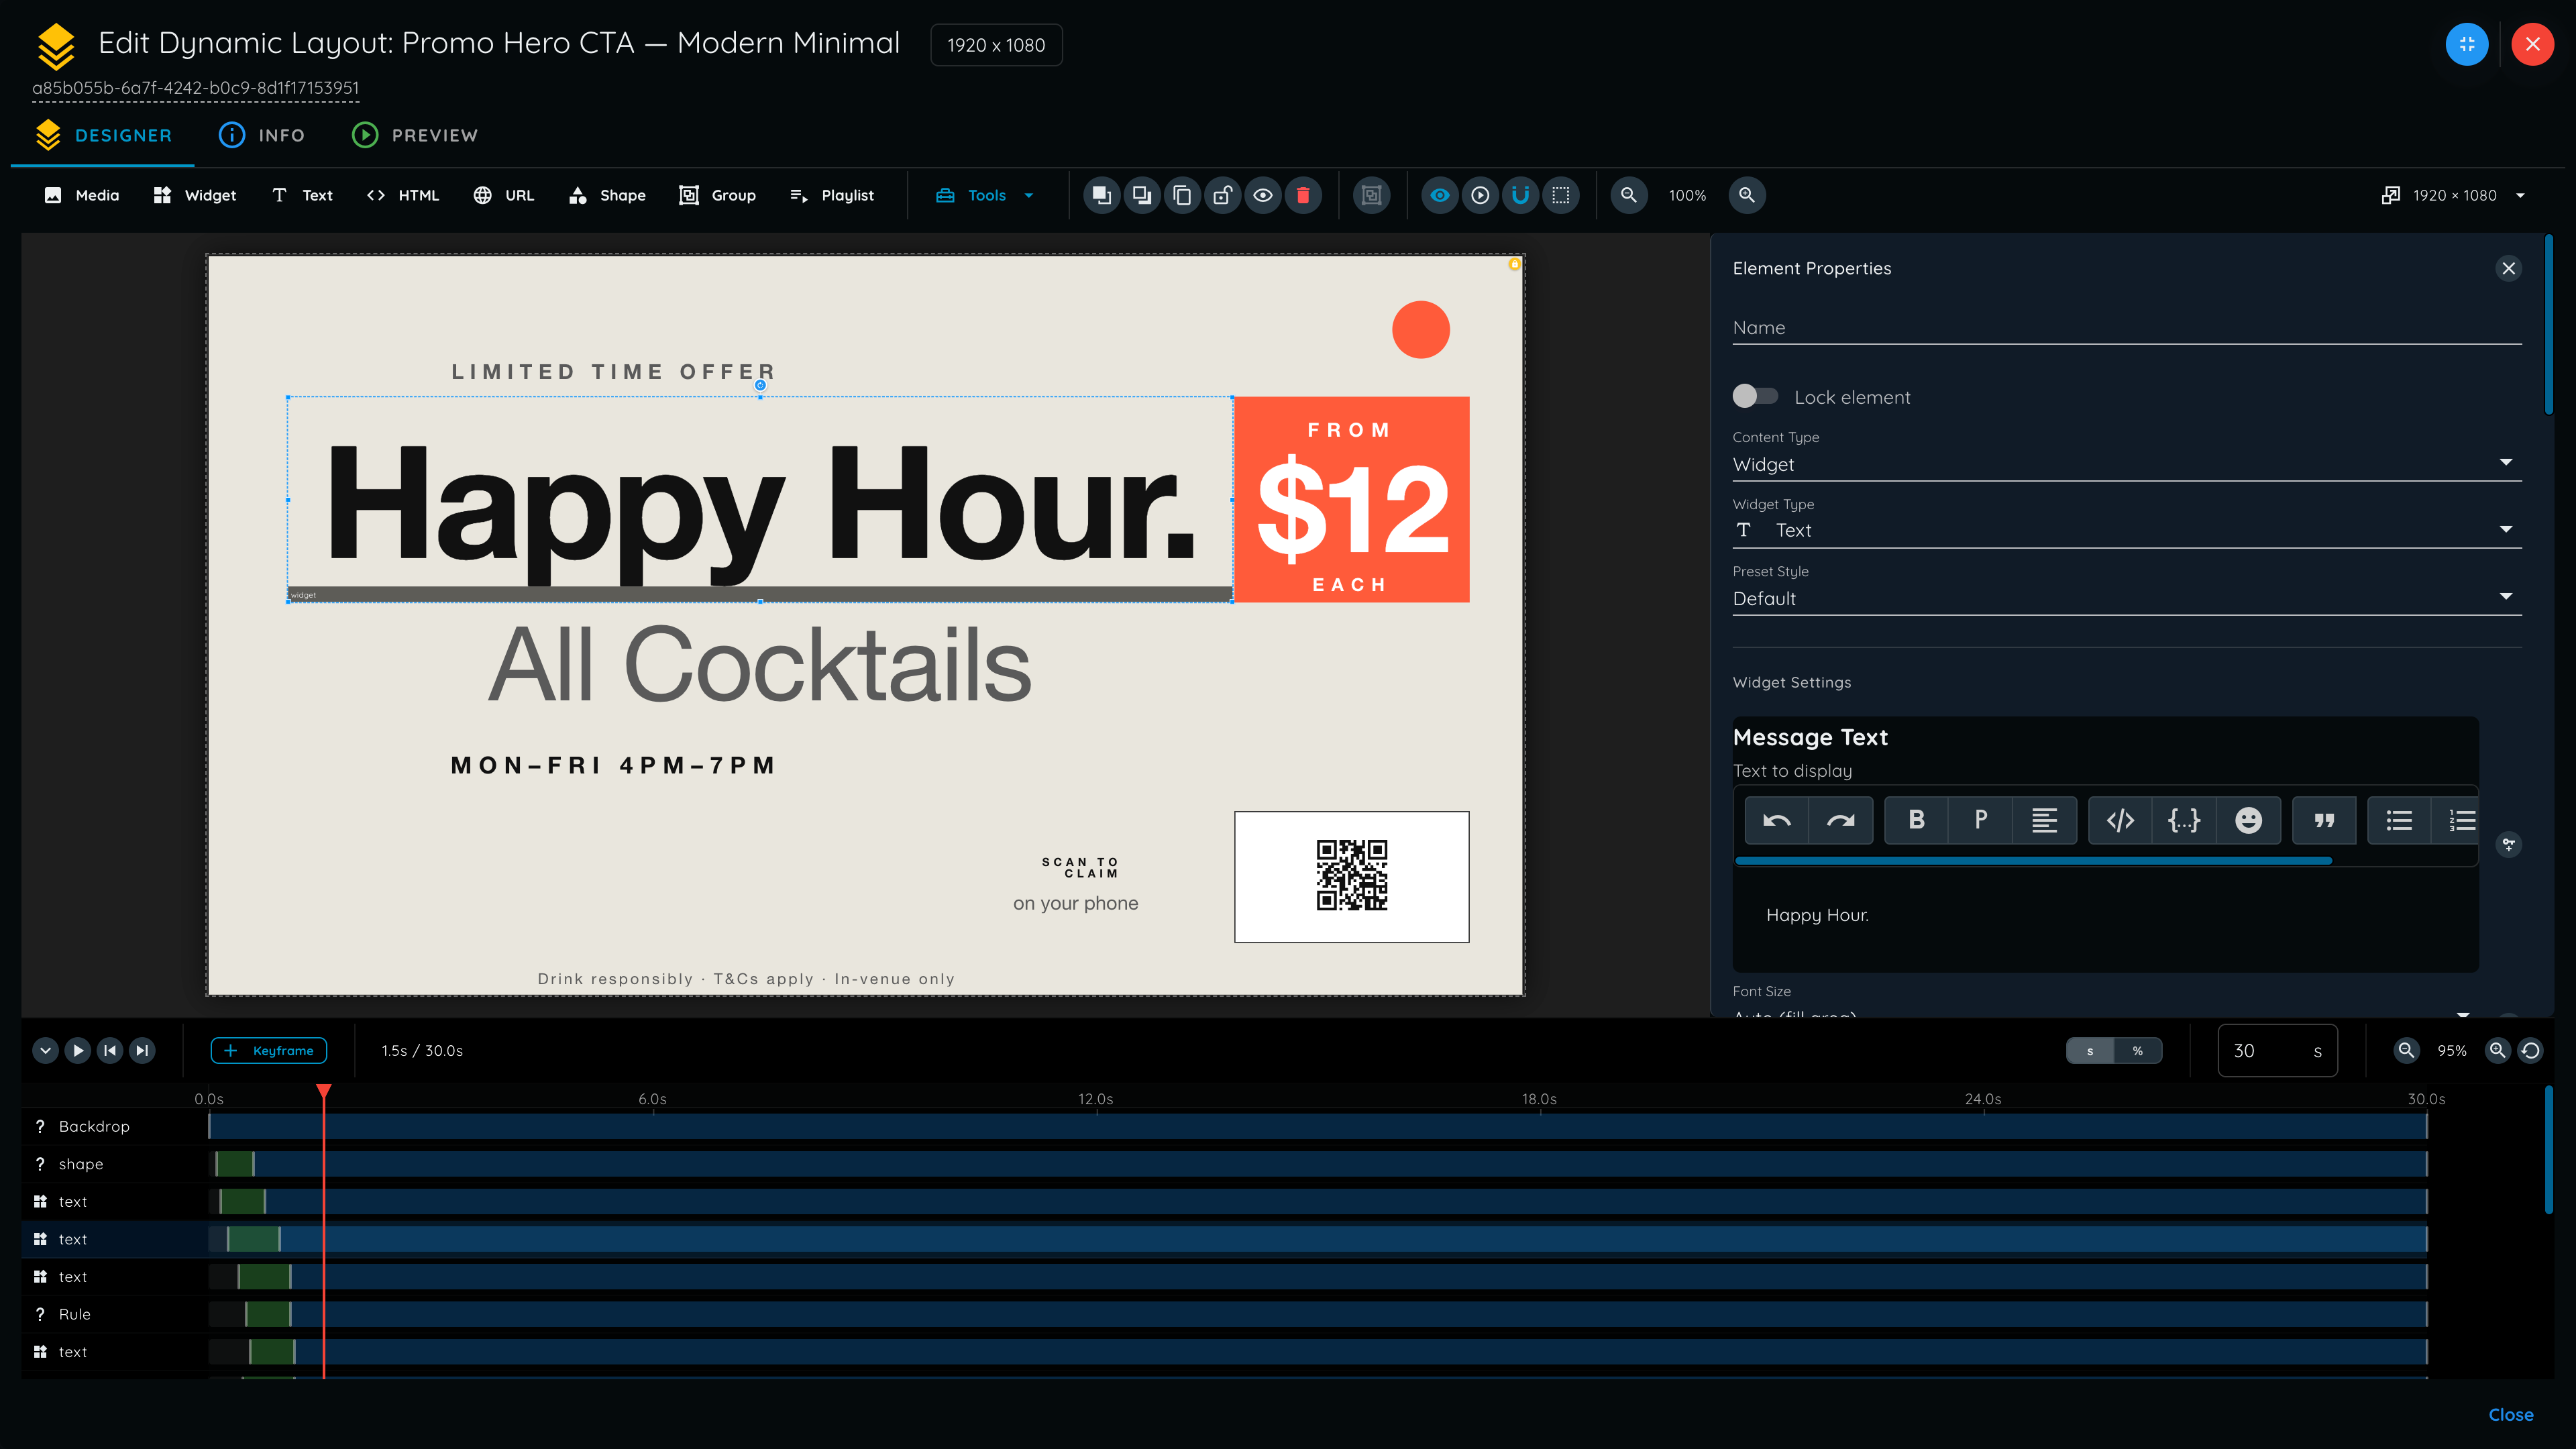
Task: Add a URL element
Action: pyautogui.click(x=504, y=195)
